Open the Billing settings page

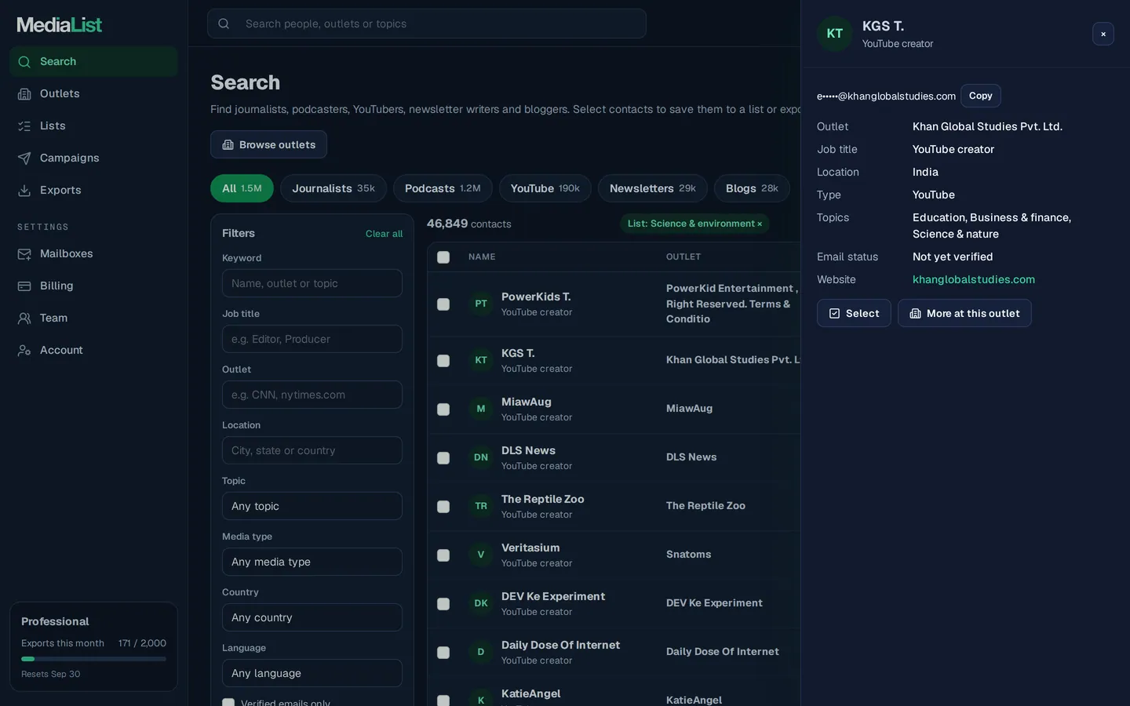[93, 286]
